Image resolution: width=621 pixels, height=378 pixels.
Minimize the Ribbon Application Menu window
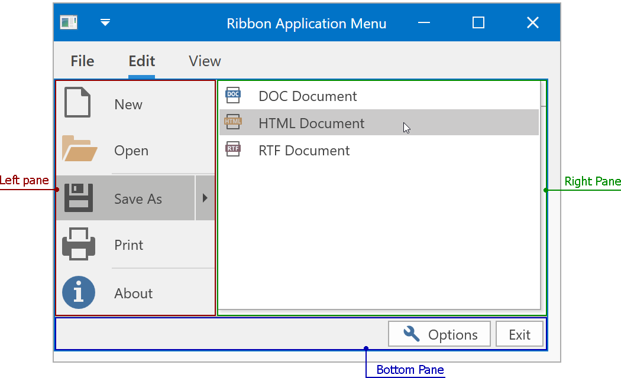(423, 22)
